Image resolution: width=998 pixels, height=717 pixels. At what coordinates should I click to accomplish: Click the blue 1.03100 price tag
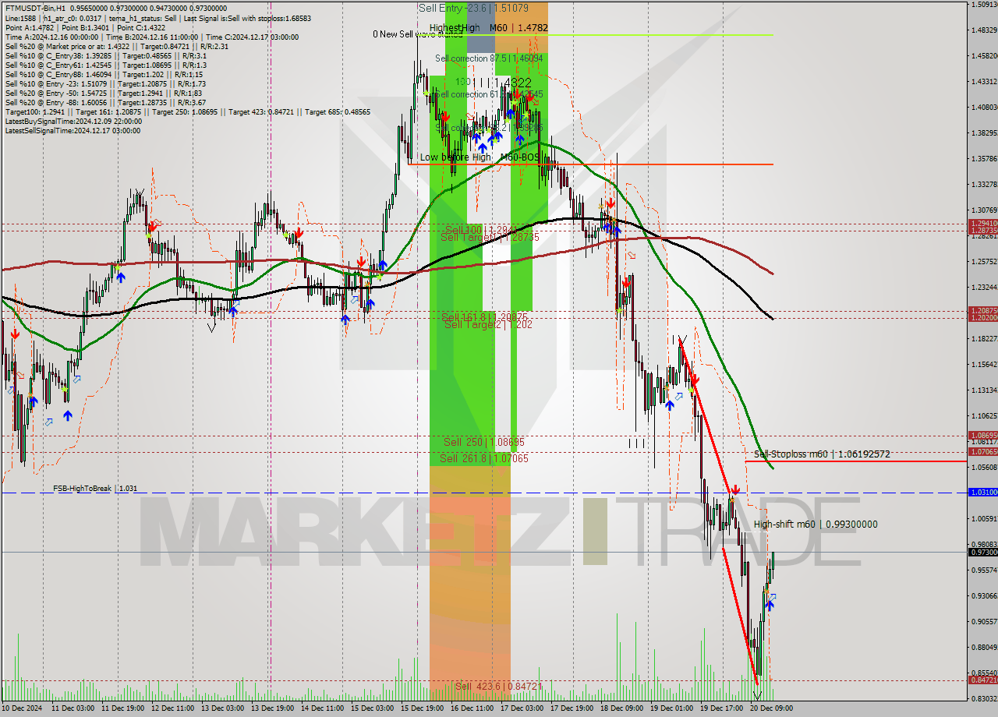[982, 492]
